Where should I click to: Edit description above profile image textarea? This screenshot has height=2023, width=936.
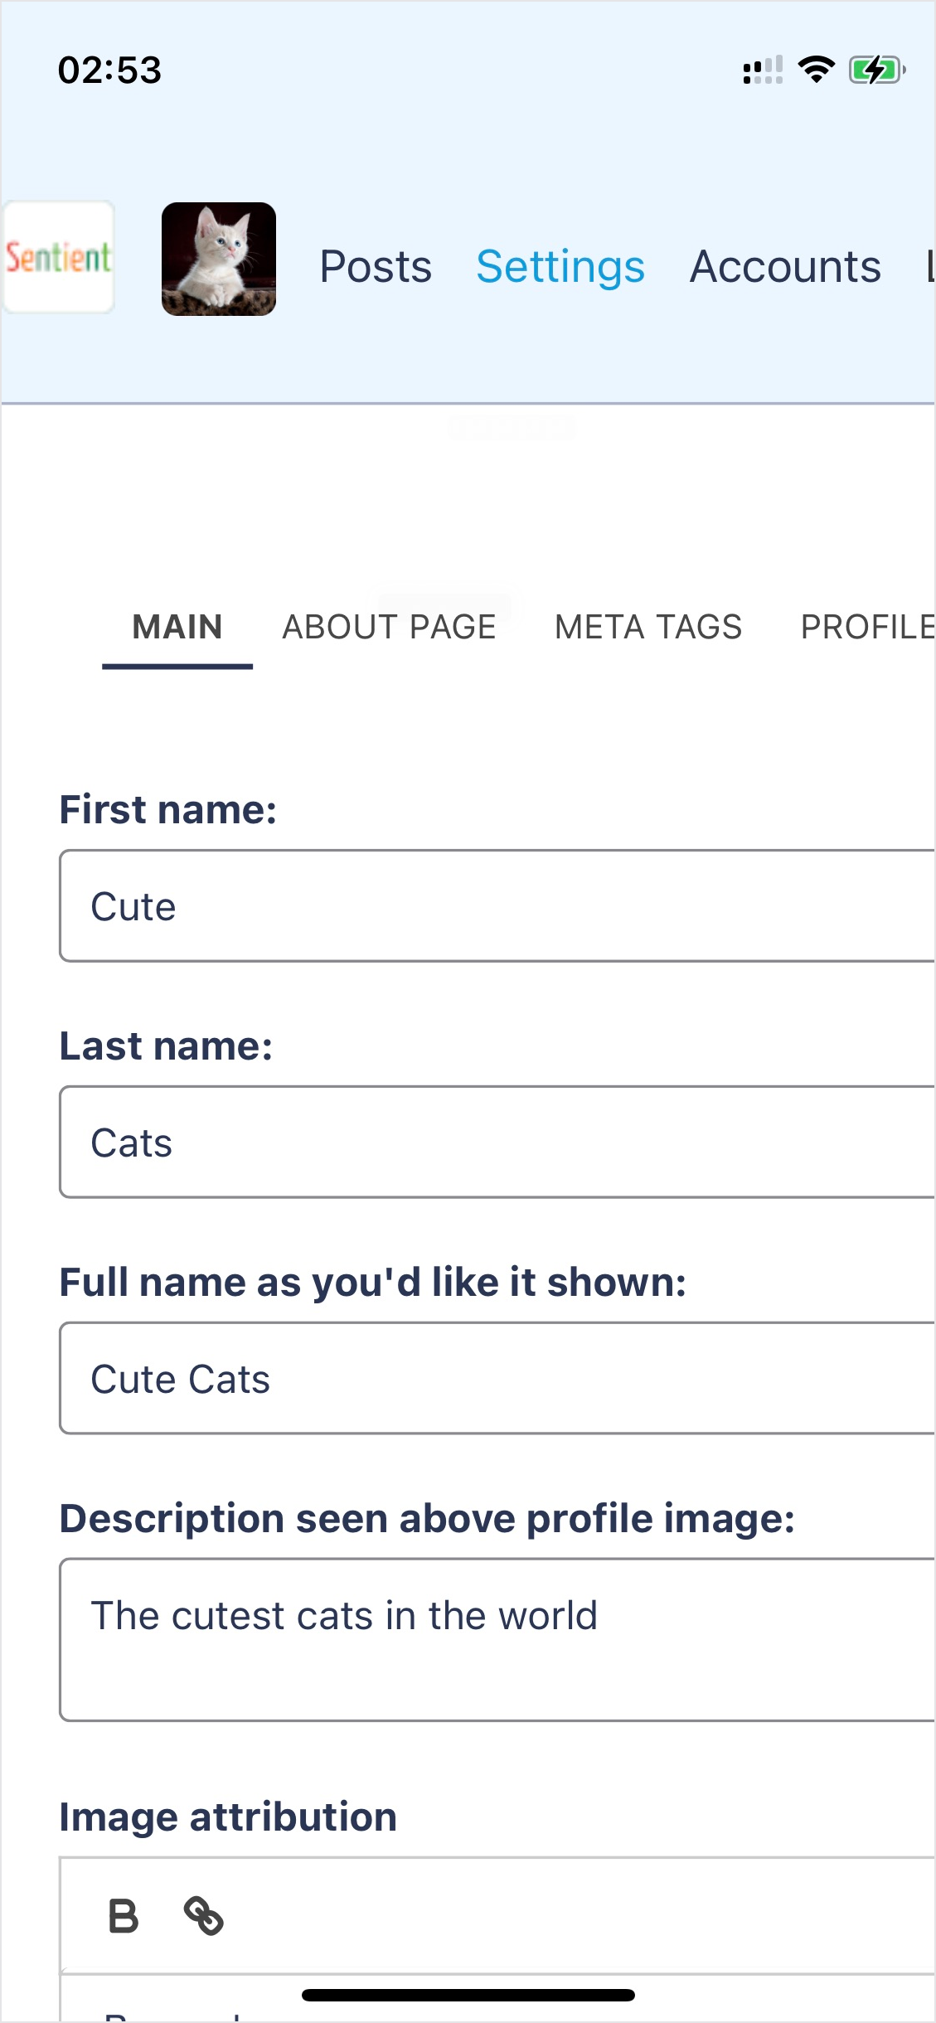[x=497, y=1640]
